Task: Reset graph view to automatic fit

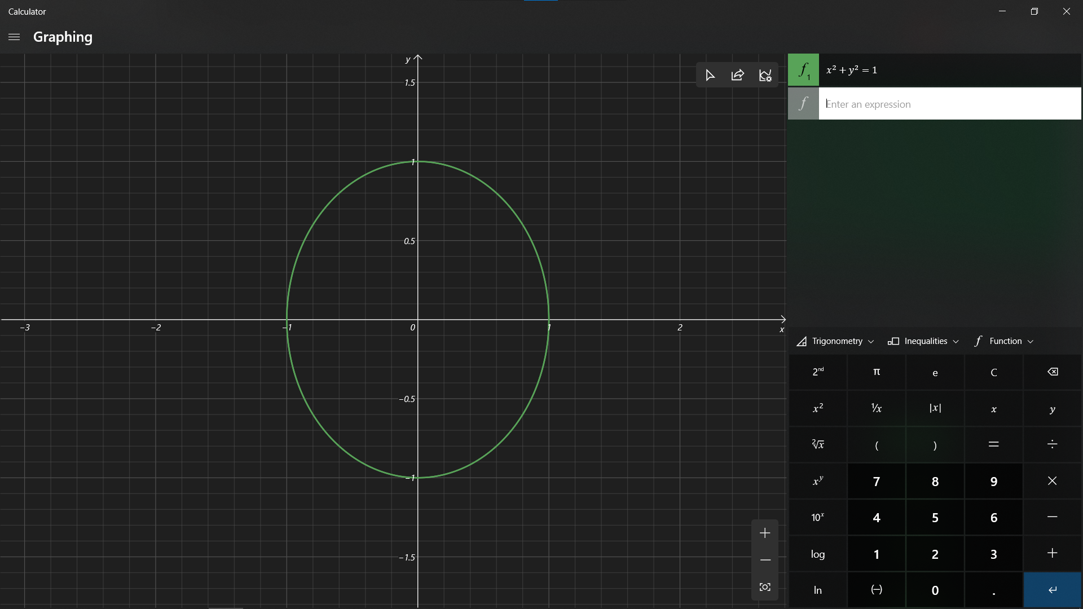Action: pyautogui.click(x=765, y=587)
